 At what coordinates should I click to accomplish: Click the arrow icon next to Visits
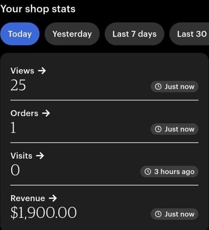coord(40,156)
